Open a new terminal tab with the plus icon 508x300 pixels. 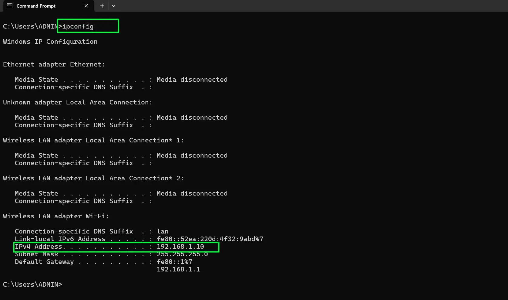pyautogui.click(x=102, y=6)
